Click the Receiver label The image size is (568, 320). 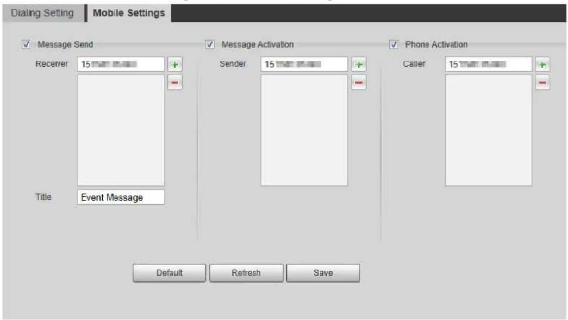pyautogui.click(x=52, y=63)
